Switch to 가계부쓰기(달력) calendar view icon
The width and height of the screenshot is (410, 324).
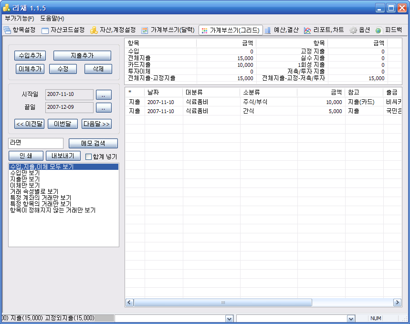(x=145, y=30)
